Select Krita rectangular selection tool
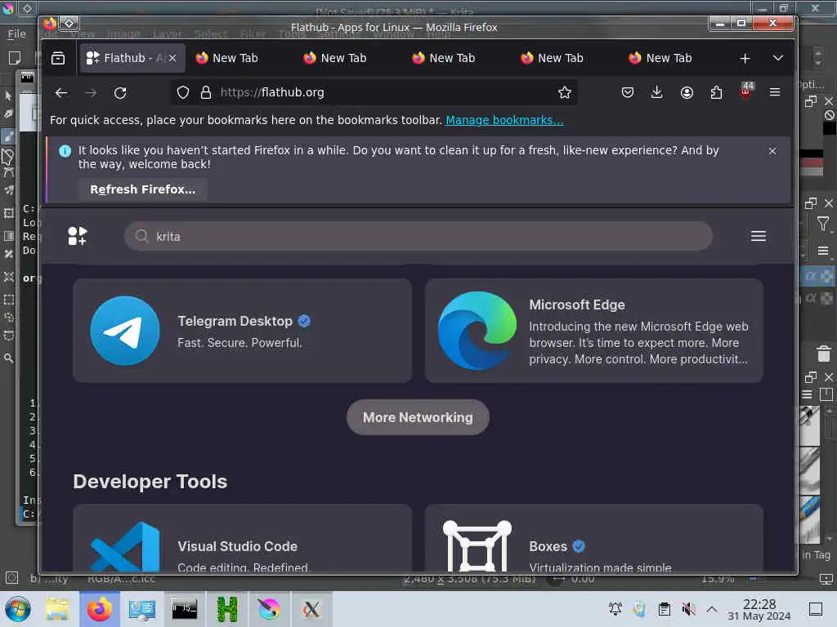The width and height of the screenshot is (837, 627). click(8, 300)
